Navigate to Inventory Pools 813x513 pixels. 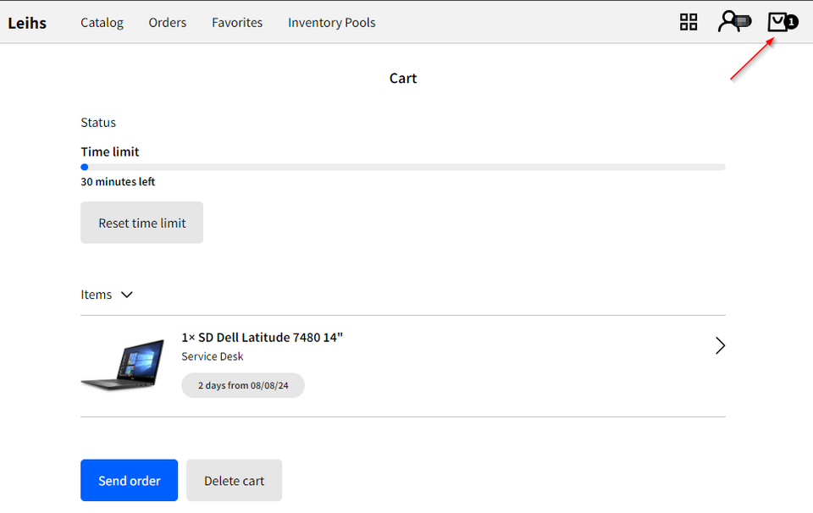(331, 23)
